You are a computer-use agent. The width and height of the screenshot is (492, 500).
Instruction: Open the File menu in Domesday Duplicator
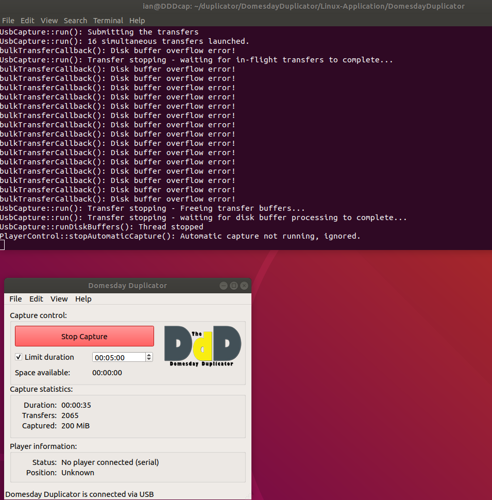click(15, 299)
